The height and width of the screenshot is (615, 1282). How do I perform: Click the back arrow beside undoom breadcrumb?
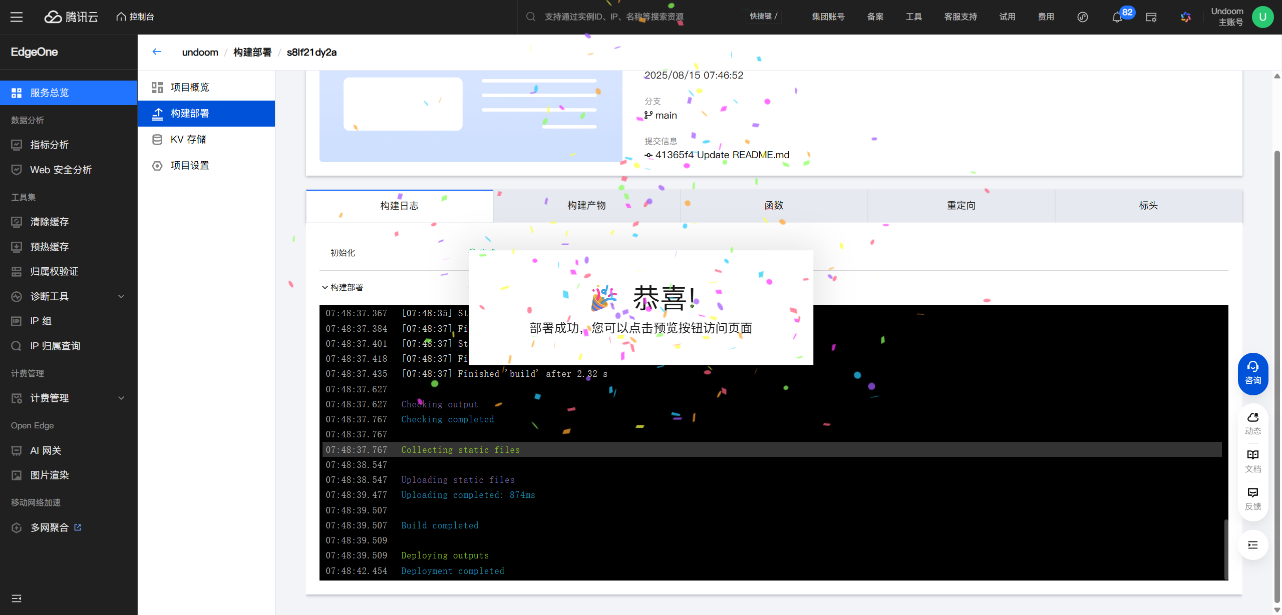pyautogui.click(x=157, y=52)
